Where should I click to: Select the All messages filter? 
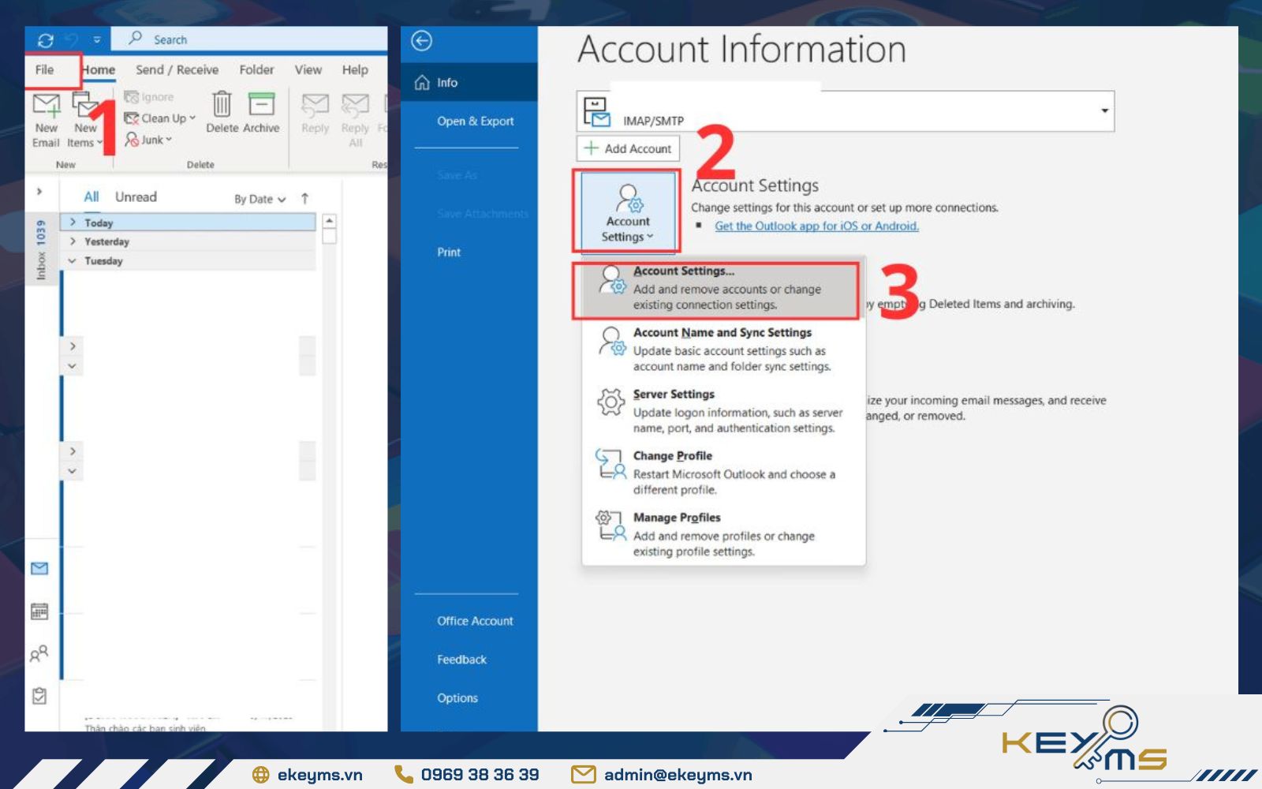[x=92, y=196]
